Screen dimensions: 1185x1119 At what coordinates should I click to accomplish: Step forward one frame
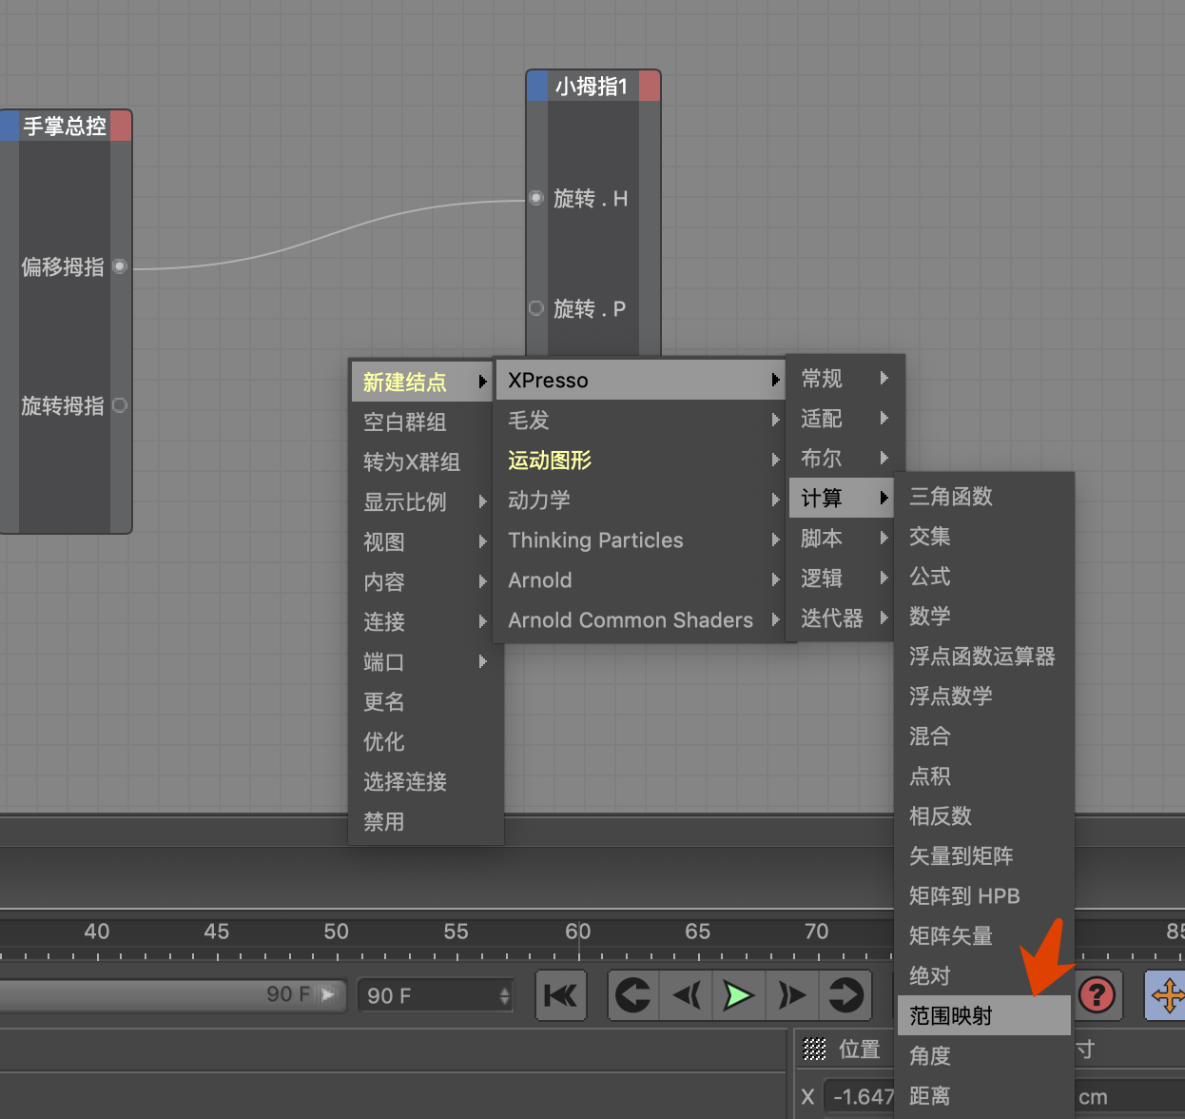pyautogui.click(x=792, y=995)
